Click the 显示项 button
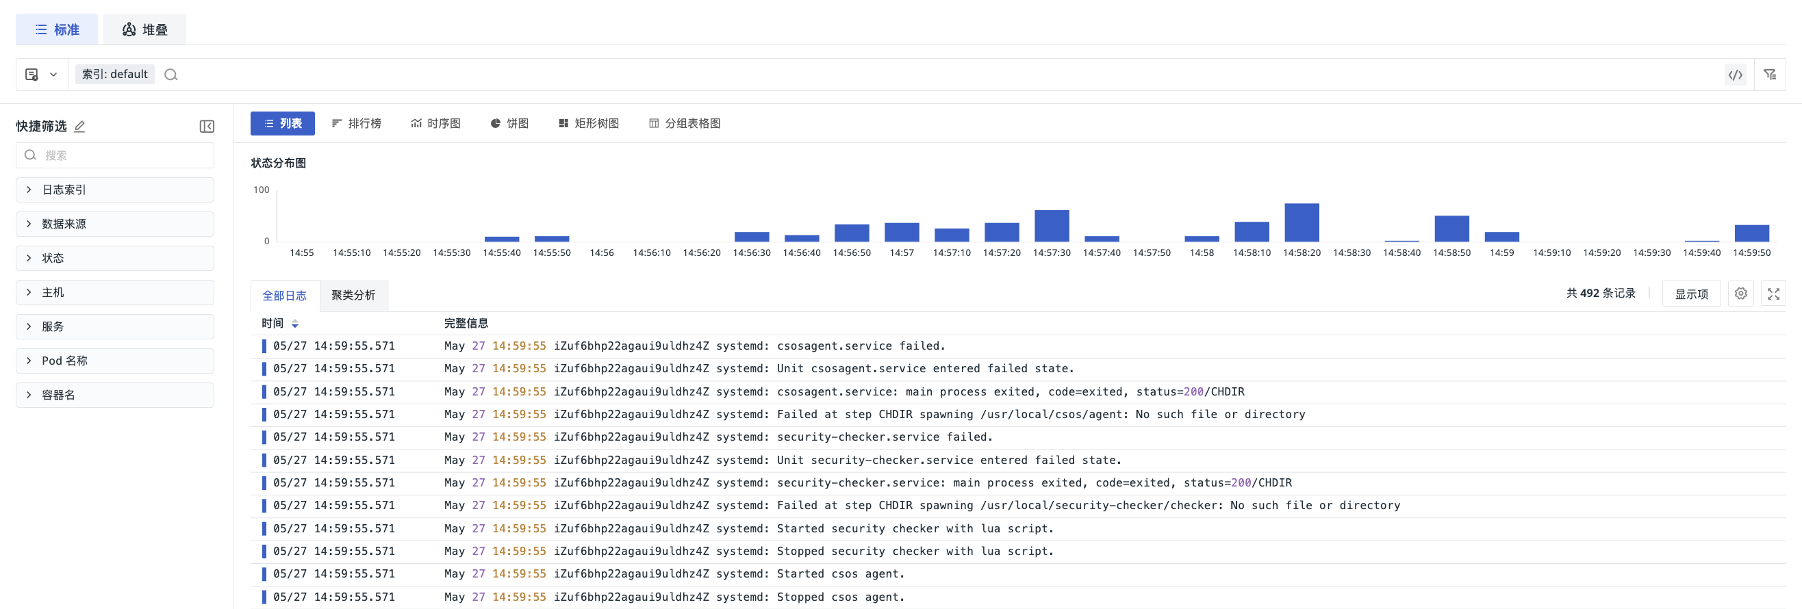Image resolution: width=1802 pixels, height=609 pixels. pyautogui.click(x=1691, y=294)
